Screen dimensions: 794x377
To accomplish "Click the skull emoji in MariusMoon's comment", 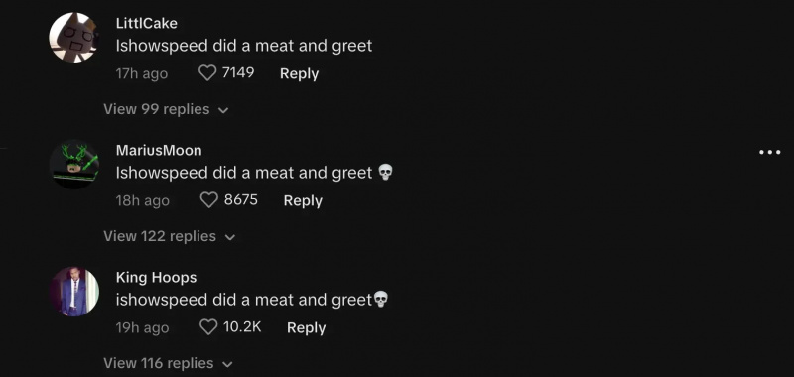I will coord(385,173).
